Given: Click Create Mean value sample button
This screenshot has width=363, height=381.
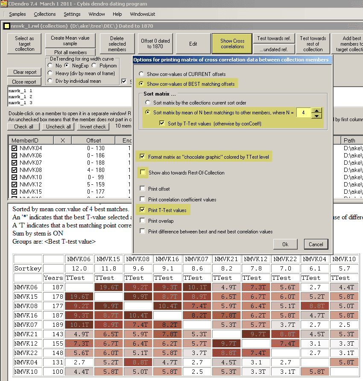Looking at the screenshot, I should tap(70, 41).
